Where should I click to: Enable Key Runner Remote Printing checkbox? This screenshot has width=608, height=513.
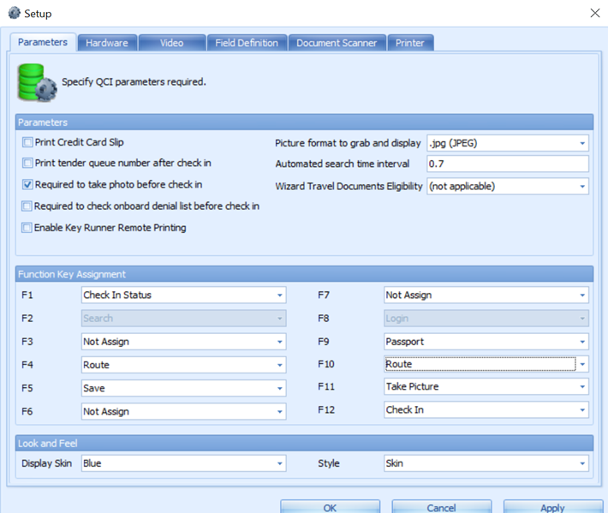pos(27,228)
